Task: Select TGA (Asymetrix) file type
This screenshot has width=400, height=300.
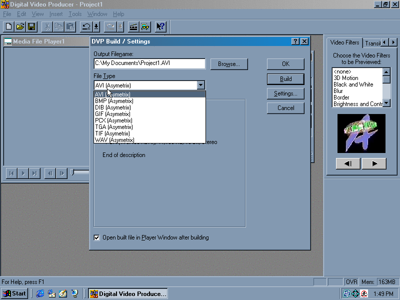Action: click(x=149, y=127)
